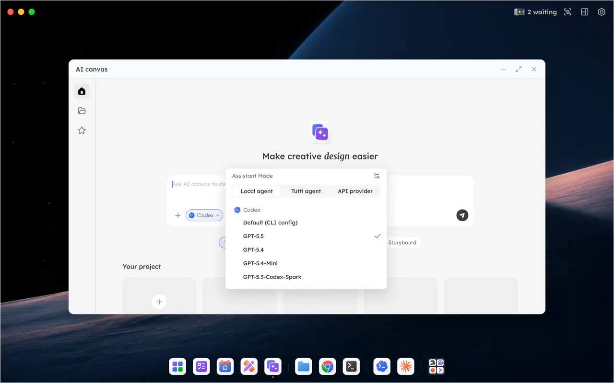Image resolution: width=614 pixels, height=383 pixels.
Task: Click the Codex logo in the model list header
Action: (x=237, y=210)
